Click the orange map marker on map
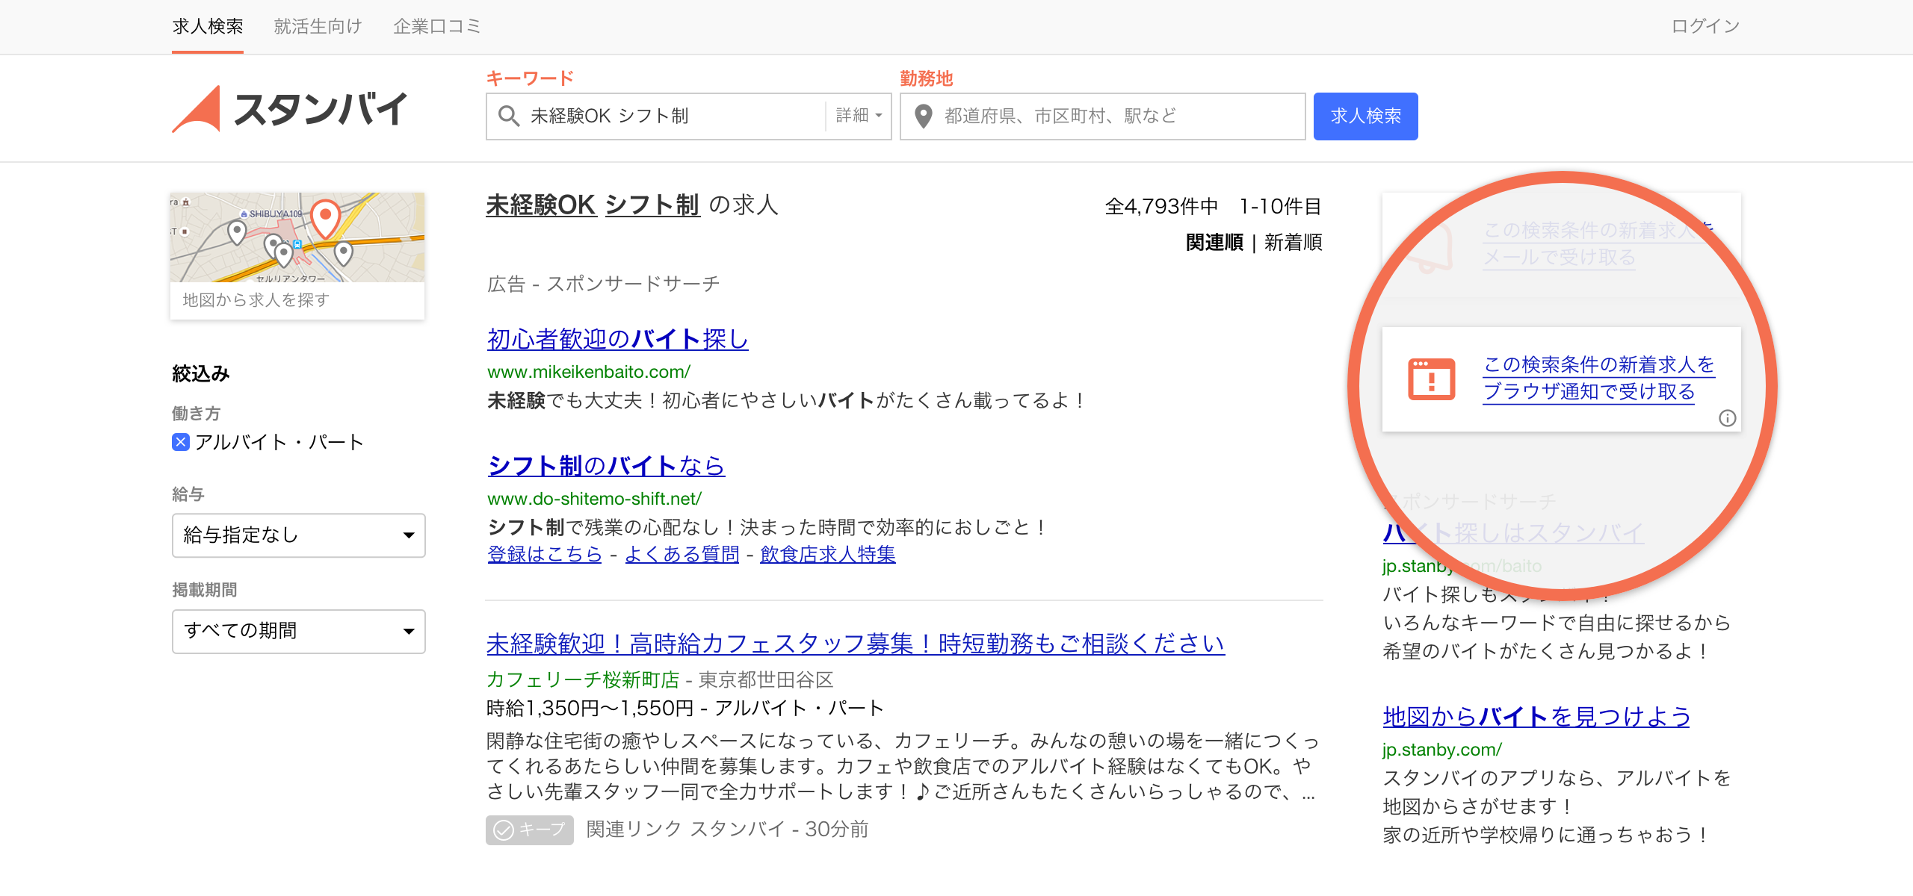1913x896 pixels. pyautogui.click(x=325, y=217)
